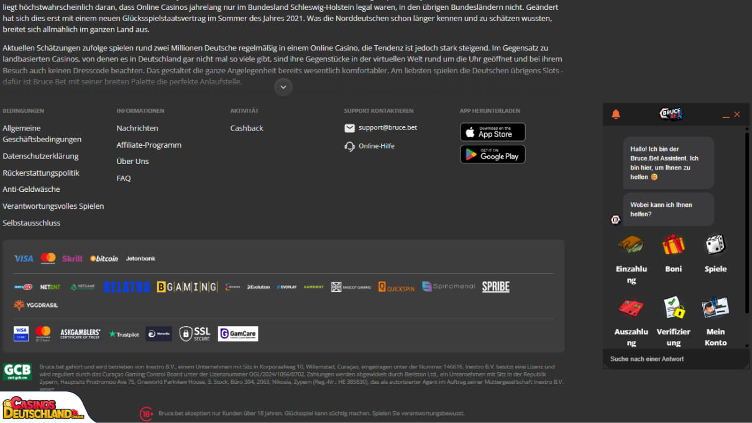Click the chat search answer field
Image resolution: width=752 pixels, height=423 pixels.
pyautogui.click(x=676, y=359)
